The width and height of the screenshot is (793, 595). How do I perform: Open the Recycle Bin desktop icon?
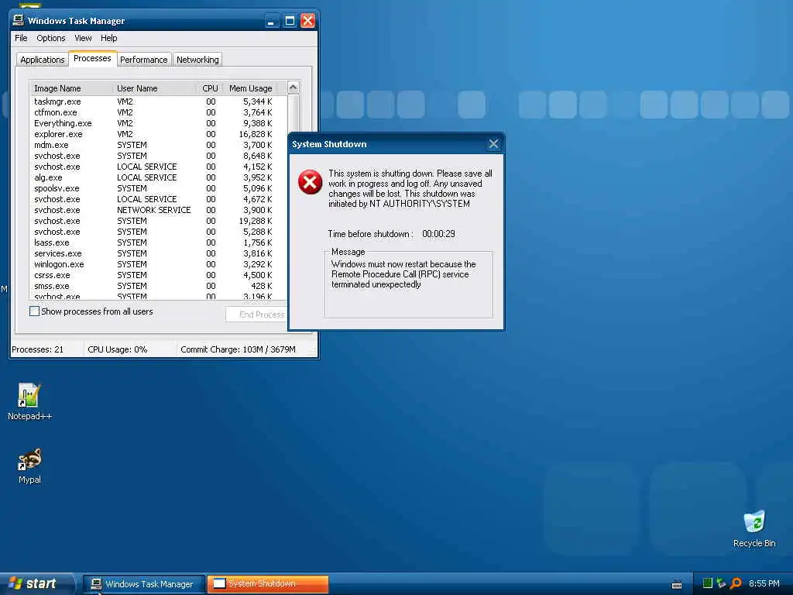pos(754,528)
